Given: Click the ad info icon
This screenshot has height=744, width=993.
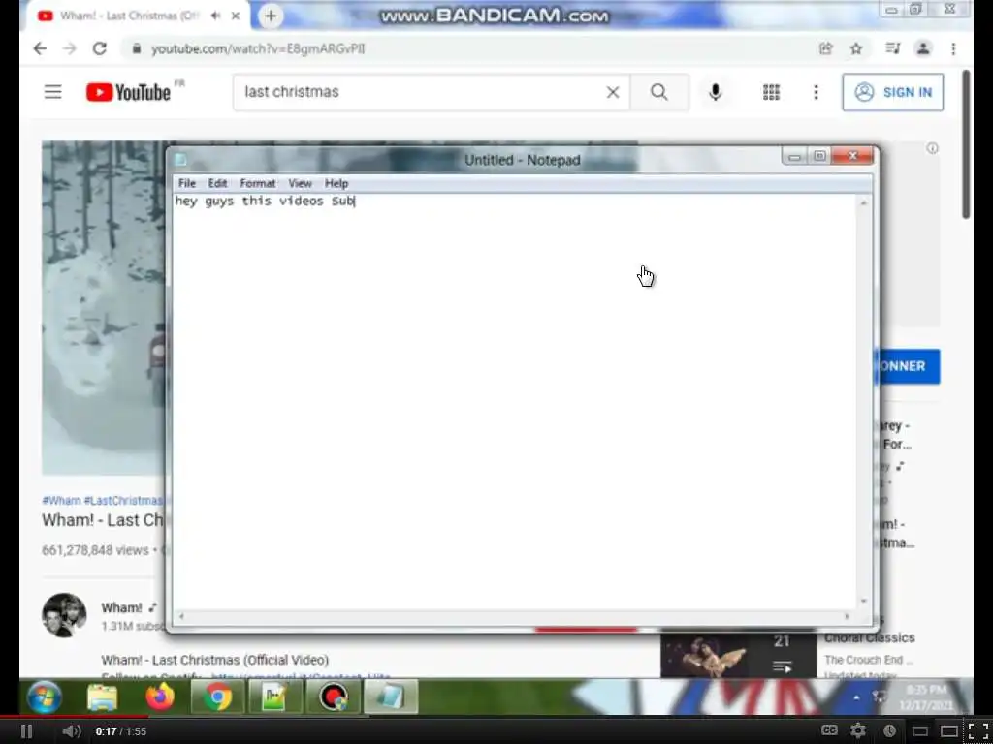Looking at the screenshot, I should pyautogui.click(x=932, y=148).
